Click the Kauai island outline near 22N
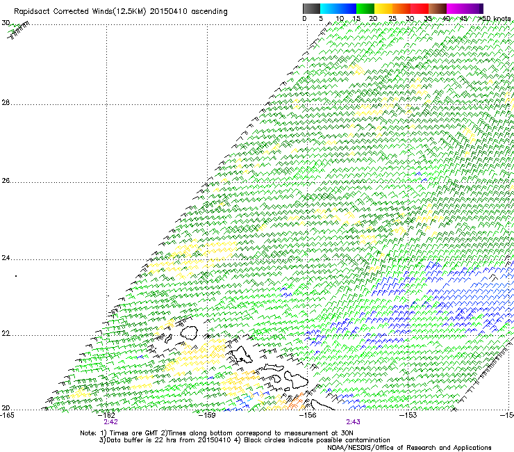 coord(189,332)
